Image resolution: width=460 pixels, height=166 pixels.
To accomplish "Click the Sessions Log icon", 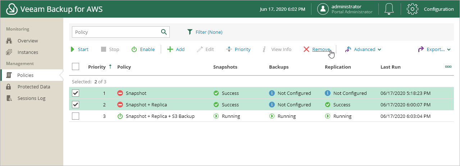I will [10, 98].
